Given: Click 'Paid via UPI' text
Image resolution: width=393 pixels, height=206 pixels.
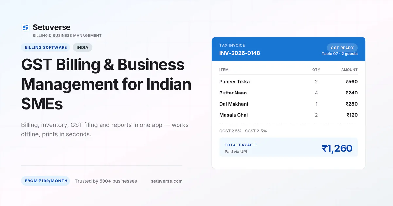Looking at the screenshot, I should (x=236, y=152).
